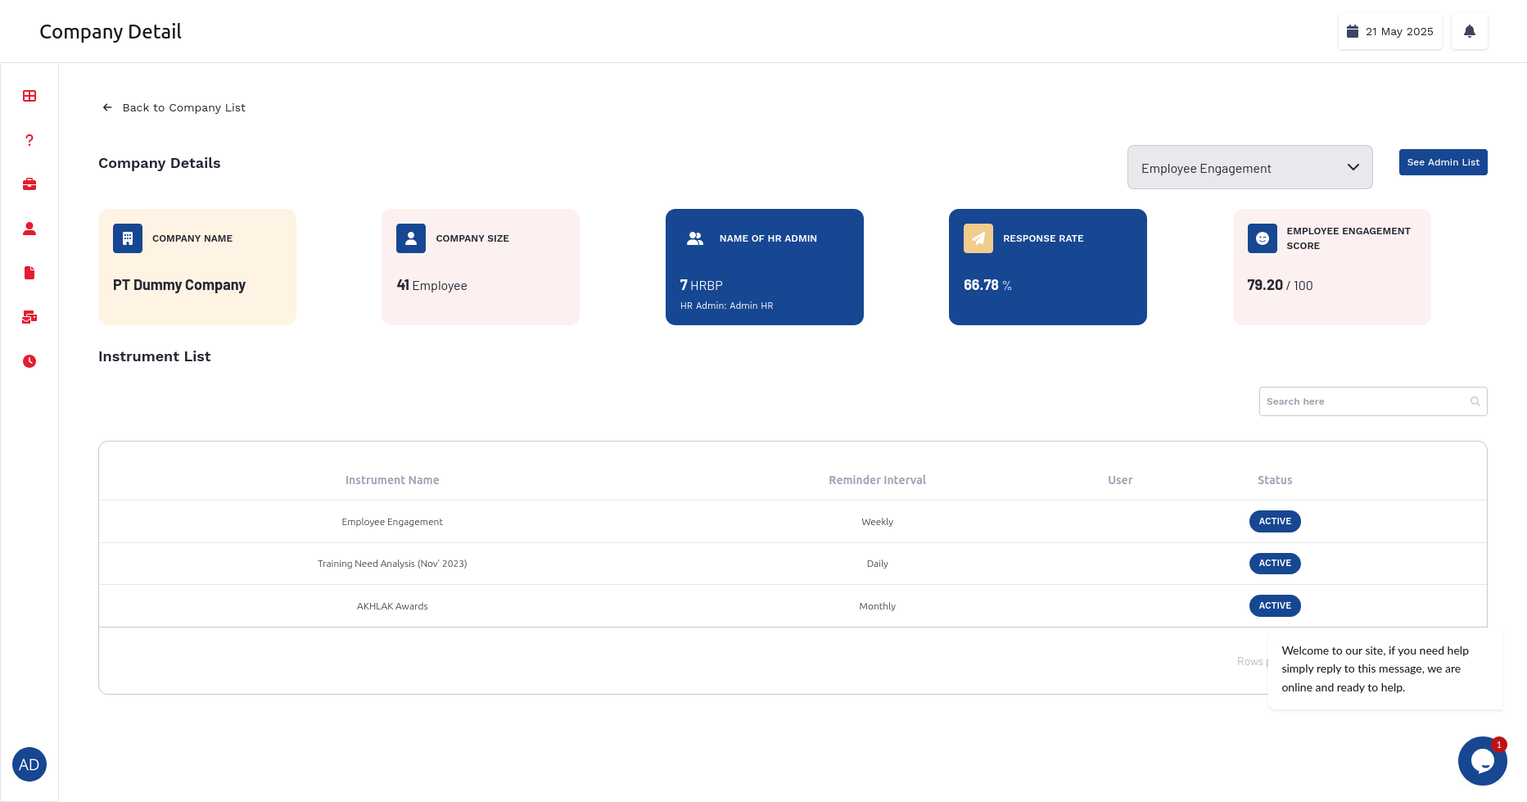1527x802 pixels.
Task: Click the calendar icon beside 21 May 2025
Action: (x=1353, y=31)
